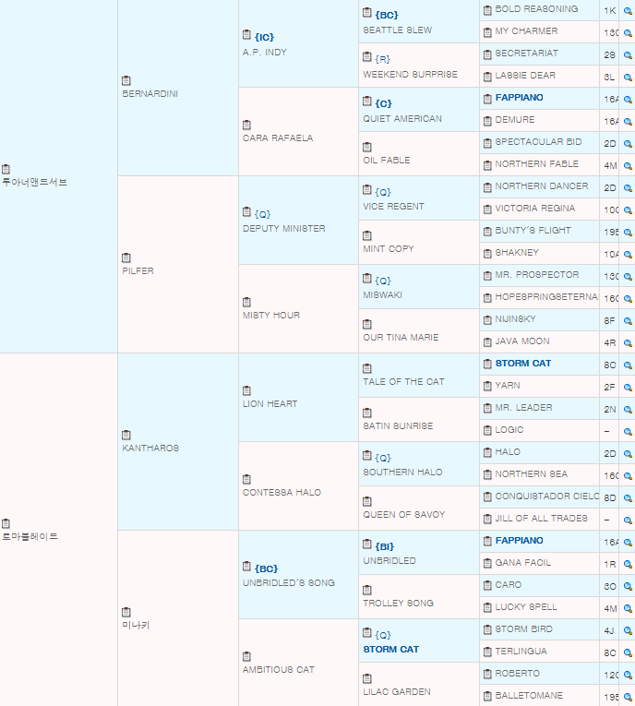The height and width of the screenshot is (706, 635).
Task: Click magnifier icon in JILL OF ALL TRADES row
Action: [628, 521]
